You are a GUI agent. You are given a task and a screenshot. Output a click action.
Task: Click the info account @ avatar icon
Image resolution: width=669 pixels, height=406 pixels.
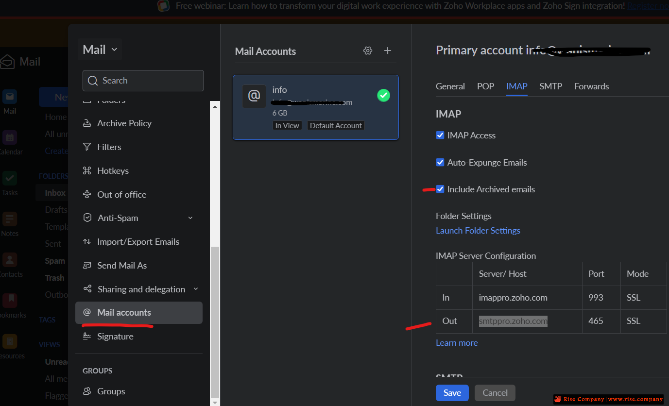[254, 96]
